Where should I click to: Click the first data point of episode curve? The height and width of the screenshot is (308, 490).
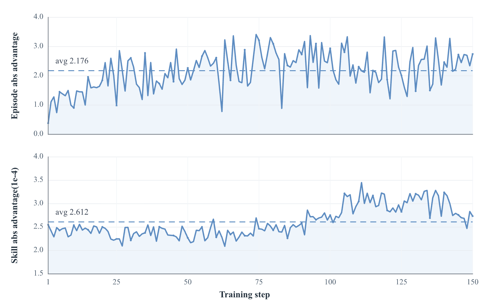[x=48, y=123]
